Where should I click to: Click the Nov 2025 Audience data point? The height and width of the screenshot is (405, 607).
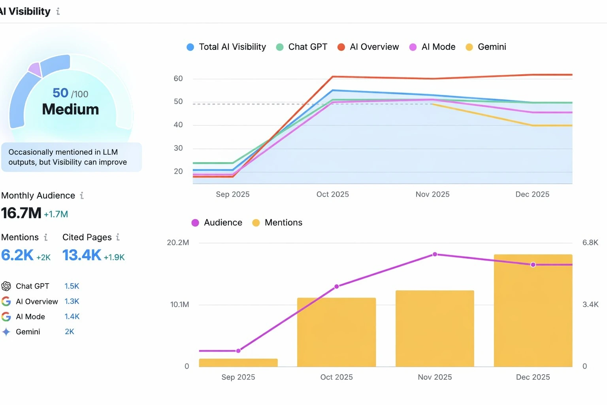[x=435, y=254]
